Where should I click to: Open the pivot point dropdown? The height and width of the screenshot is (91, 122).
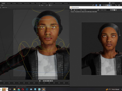tap(47, 5)
